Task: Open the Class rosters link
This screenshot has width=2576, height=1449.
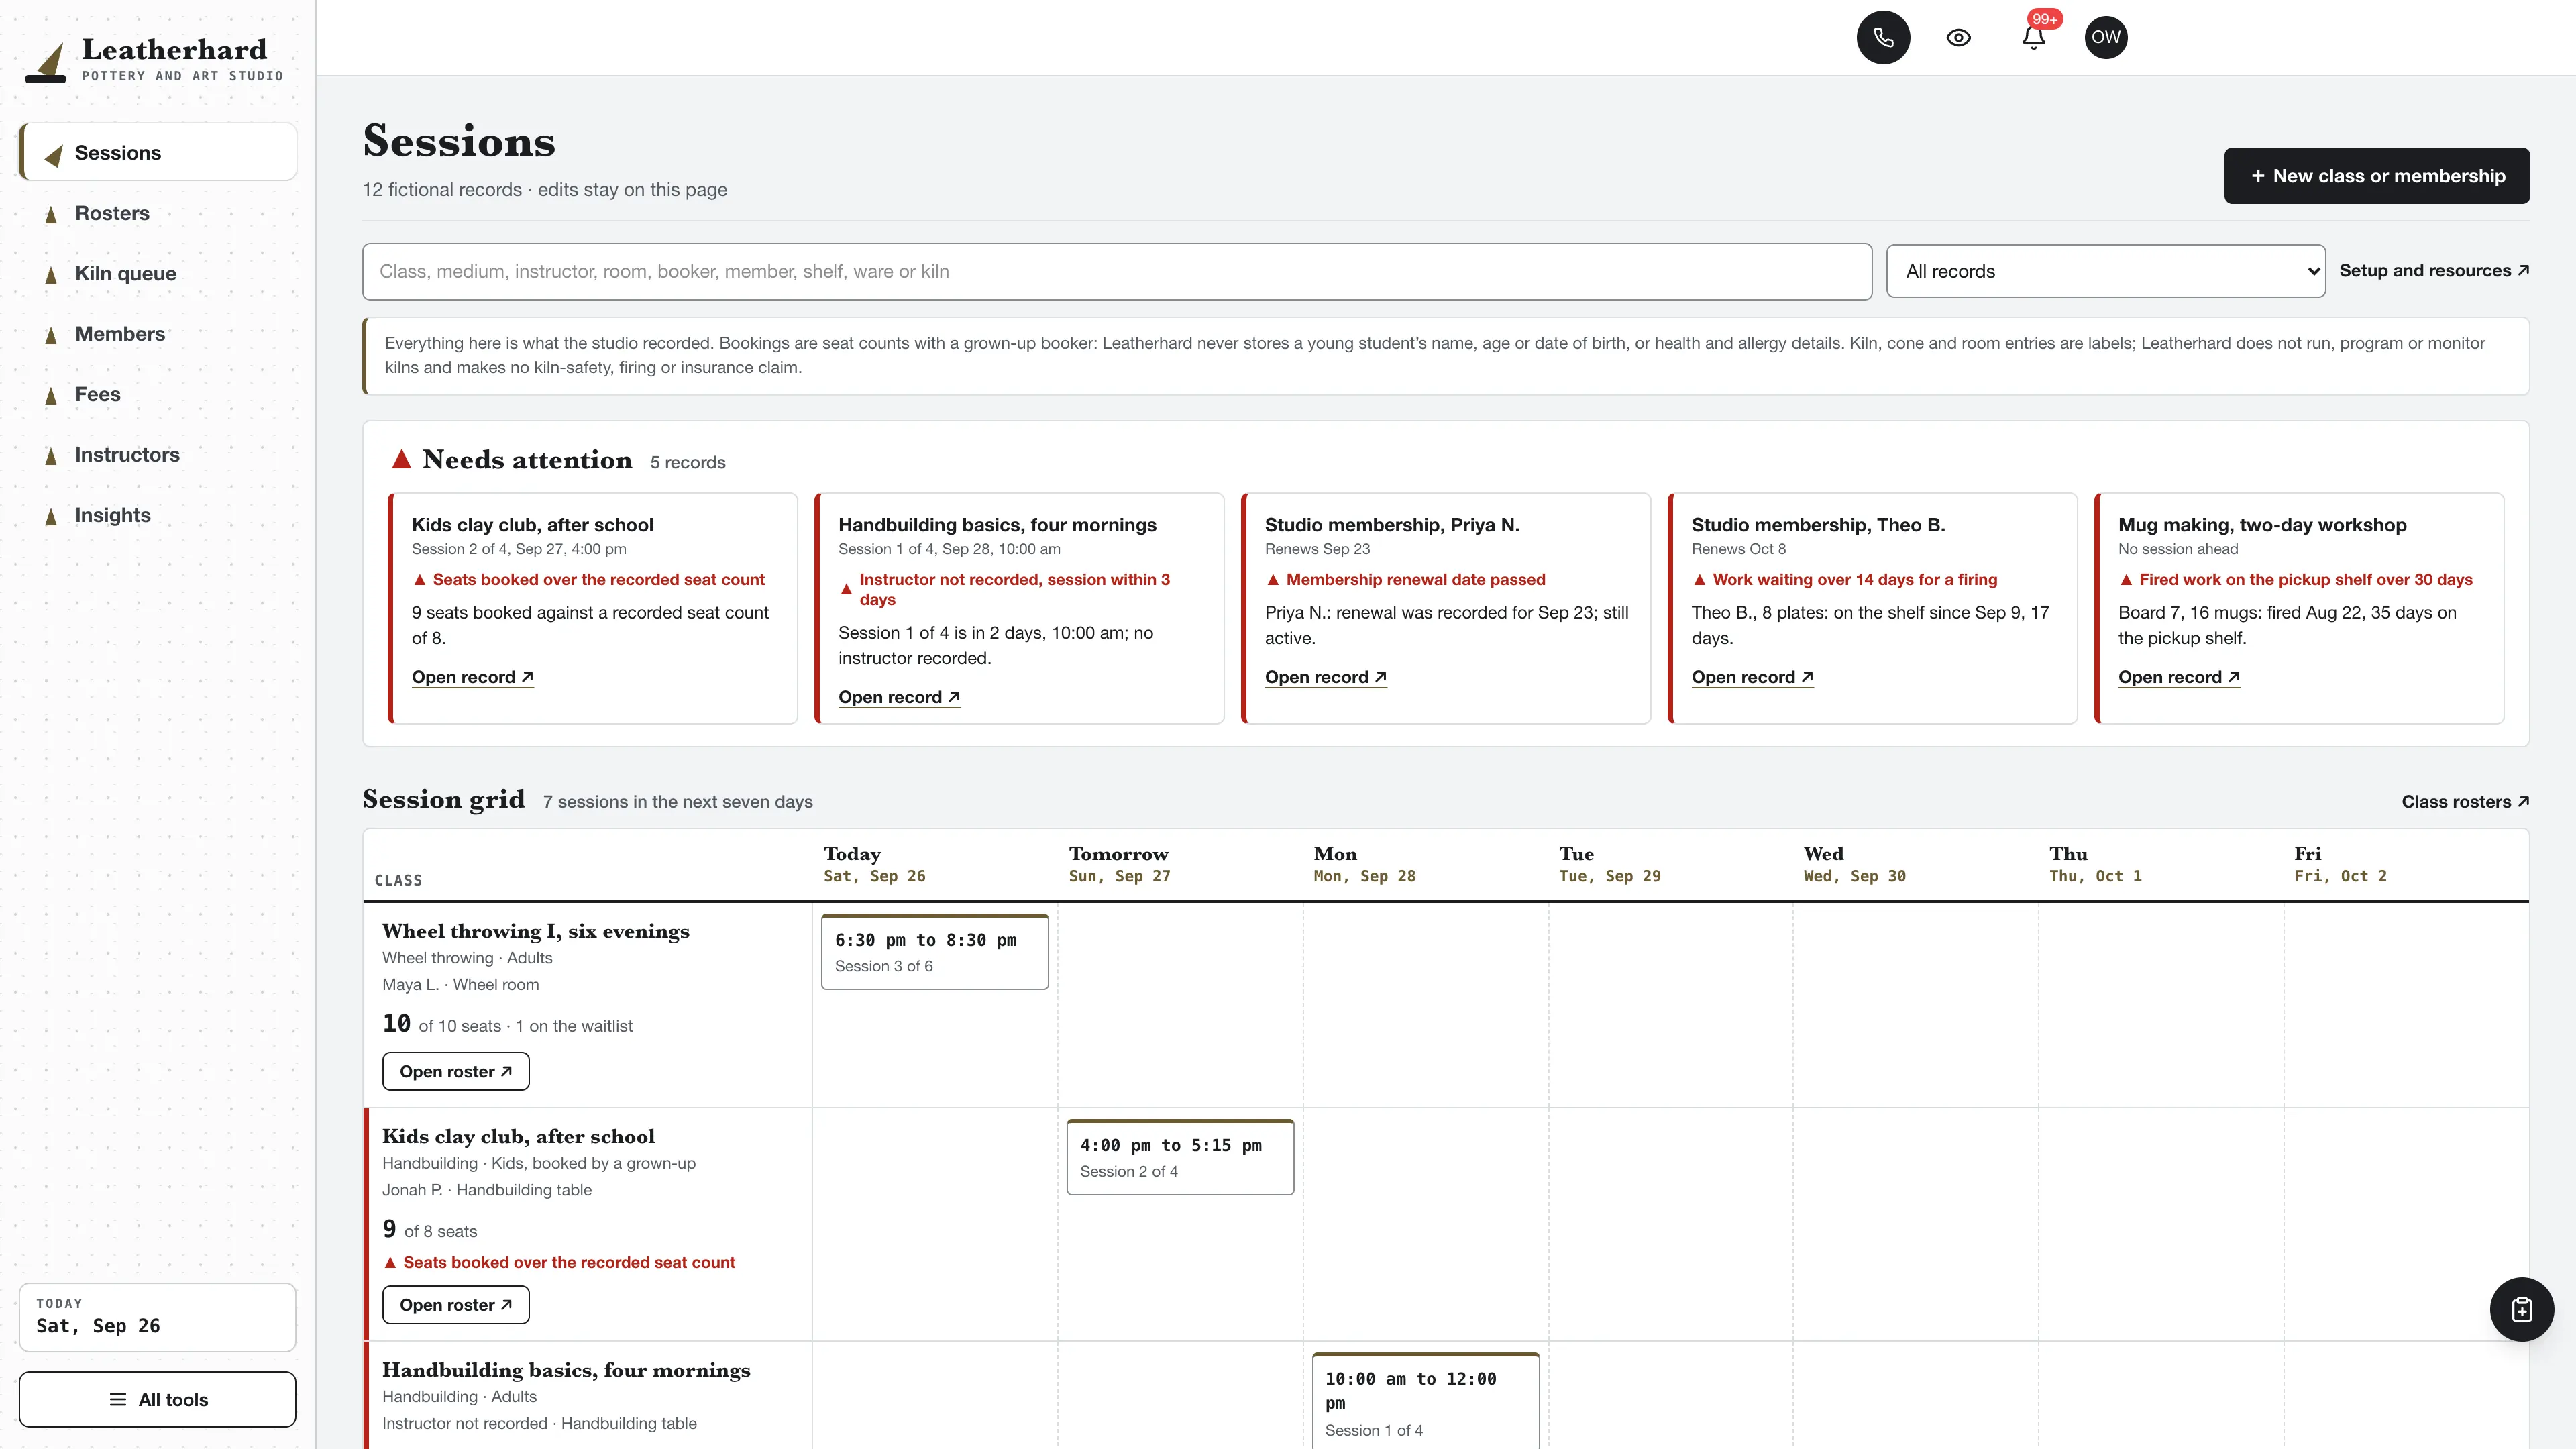Action: (2465, 802)
